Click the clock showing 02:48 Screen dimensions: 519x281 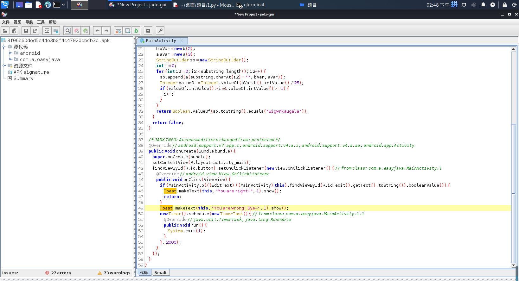coord(438,5)
